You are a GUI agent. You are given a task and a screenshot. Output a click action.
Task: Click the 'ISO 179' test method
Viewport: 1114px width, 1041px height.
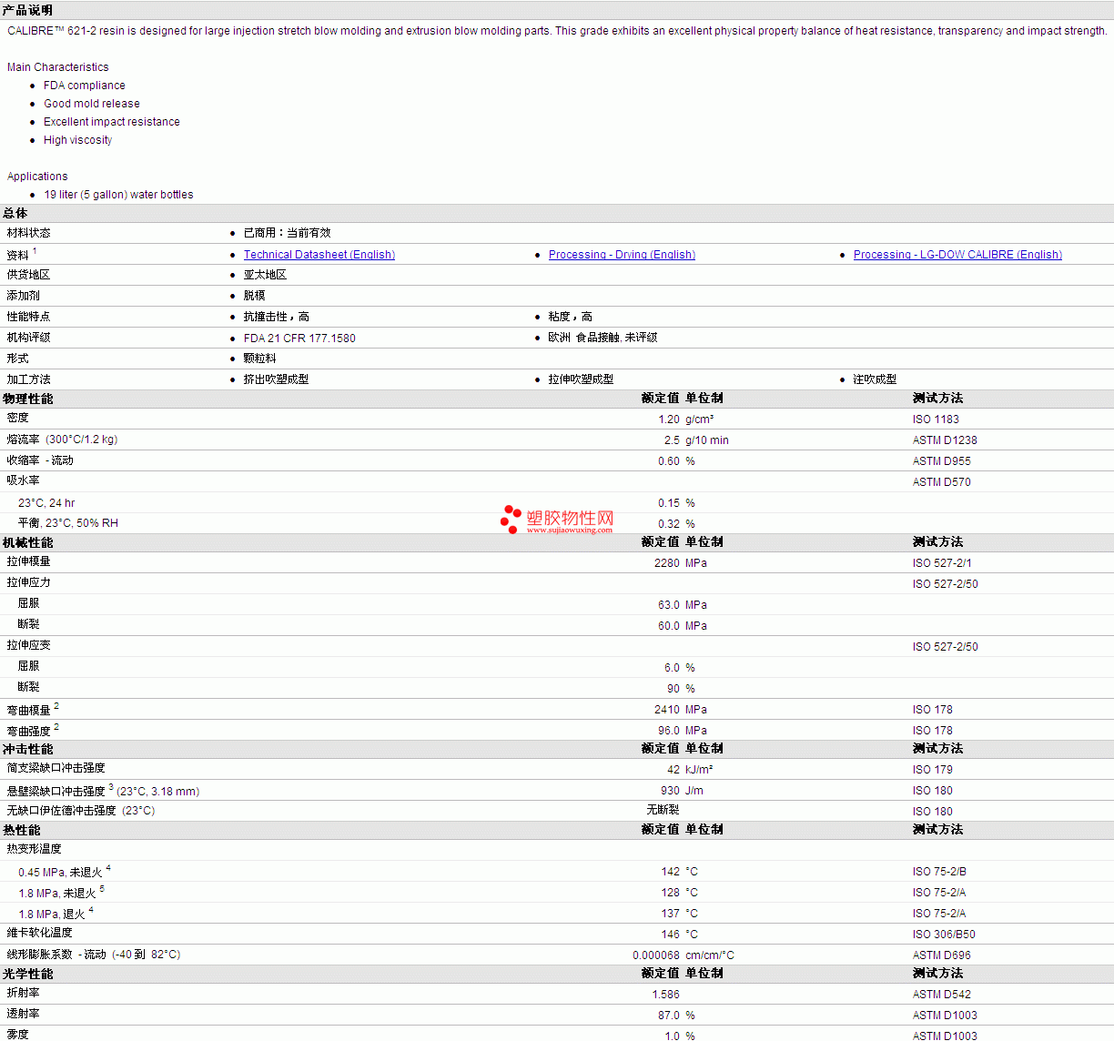point(933,770)
